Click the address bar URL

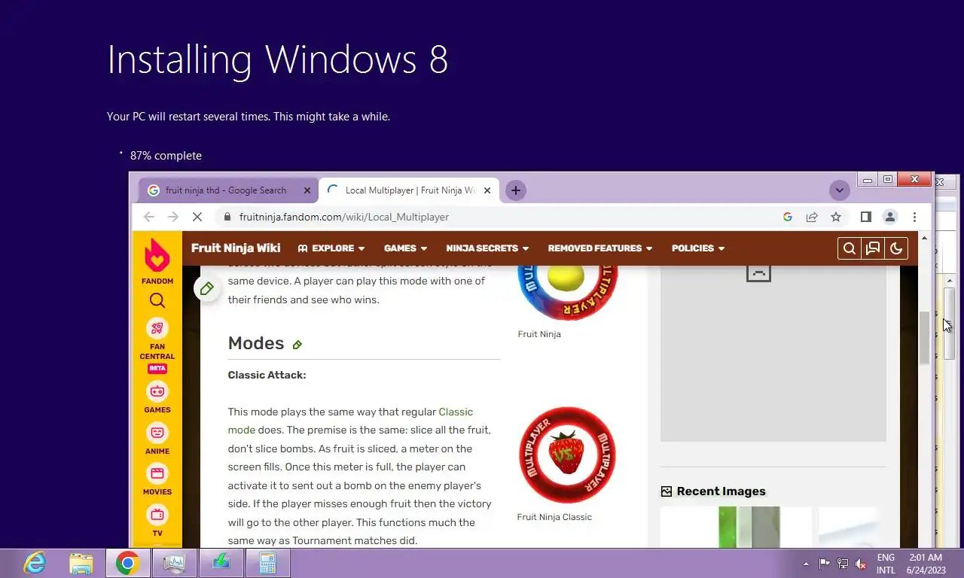[x=344, y=217]
